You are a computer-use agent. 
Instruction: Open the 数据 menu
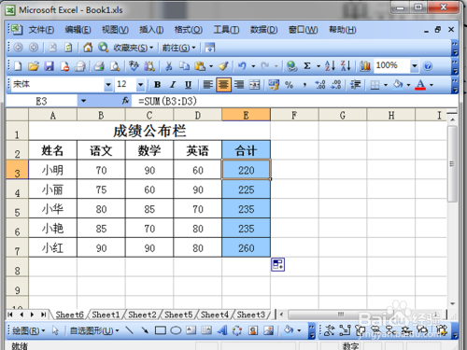click(x=263, y=30)
